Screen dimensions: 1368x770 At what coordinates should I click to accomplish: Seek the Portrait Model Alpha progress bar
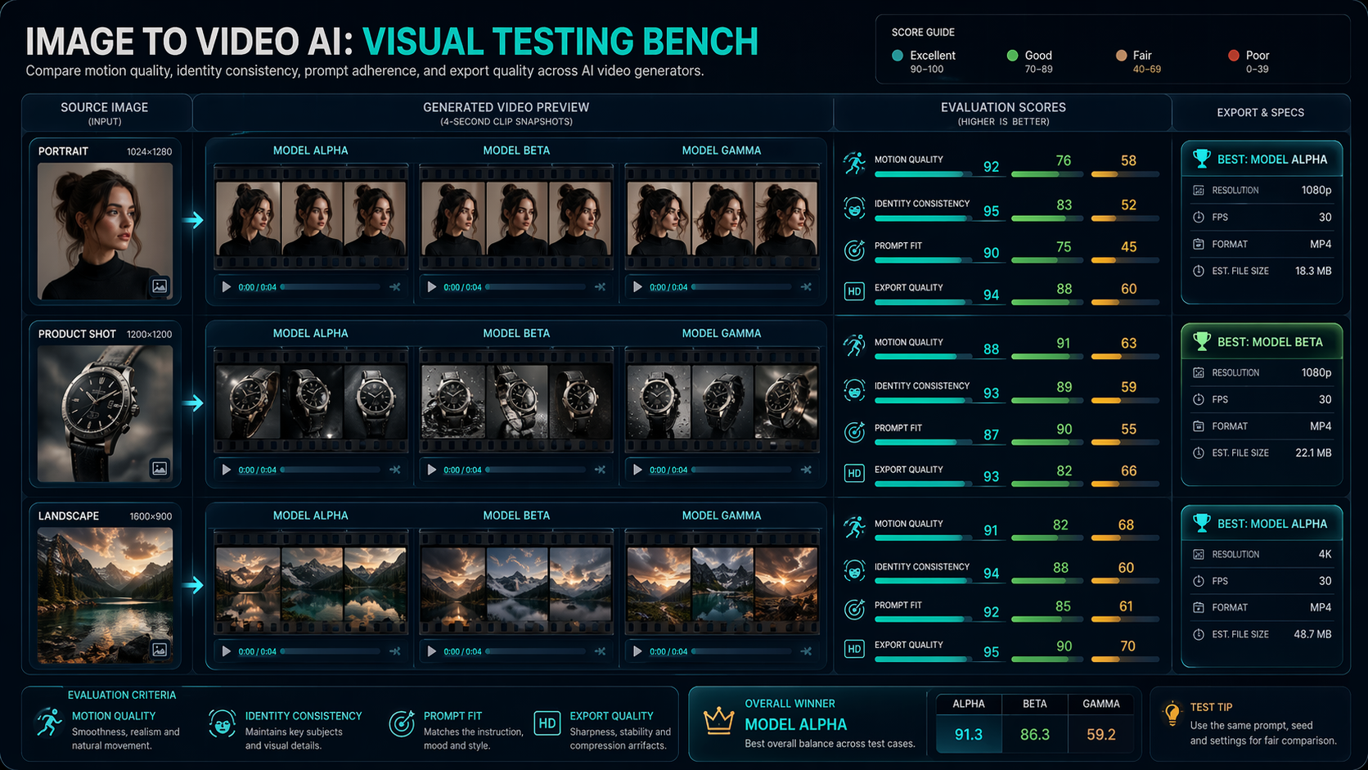330,287
